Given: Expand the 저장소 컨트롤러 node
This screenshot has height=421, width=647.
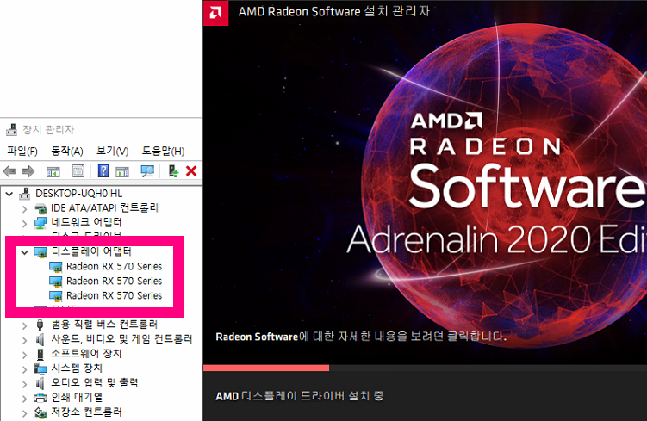Looking at the screenshot, I should 24,412.
